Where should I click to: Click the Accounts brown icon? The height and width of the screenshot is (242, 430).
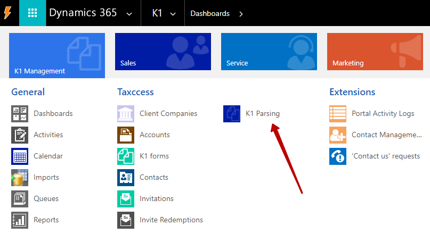tap(126, 135)
